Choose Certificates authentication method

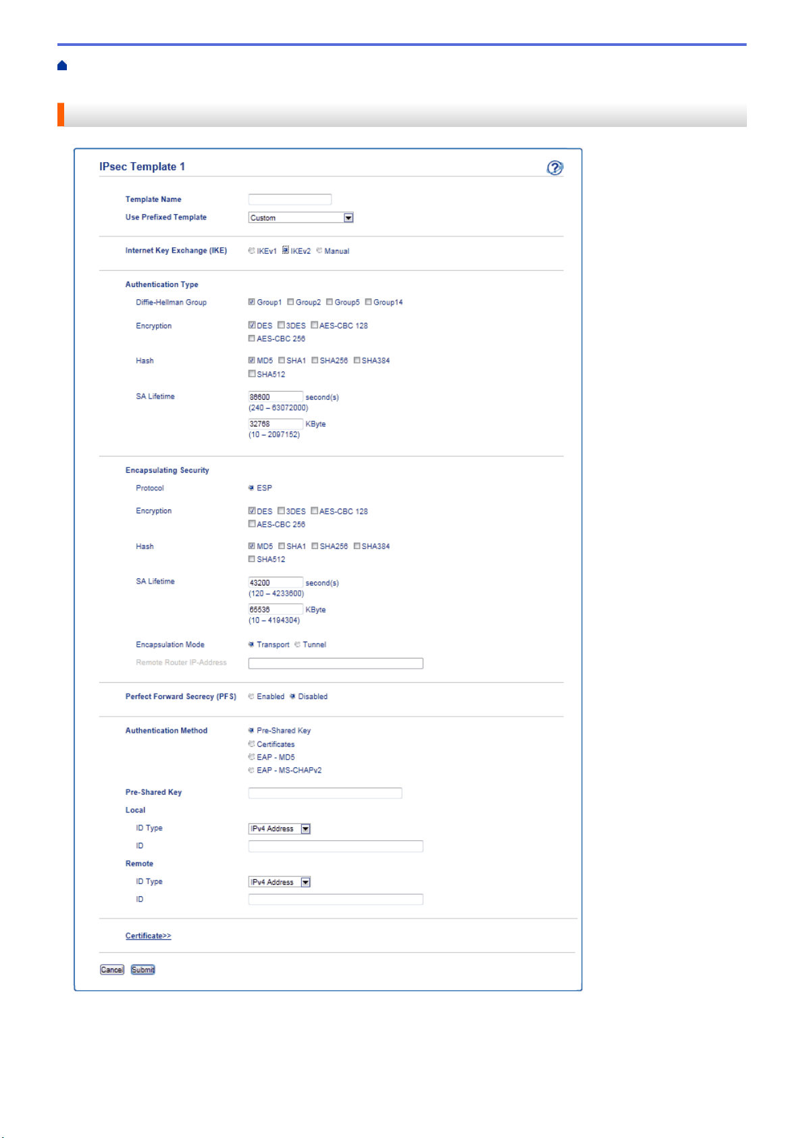251,744
